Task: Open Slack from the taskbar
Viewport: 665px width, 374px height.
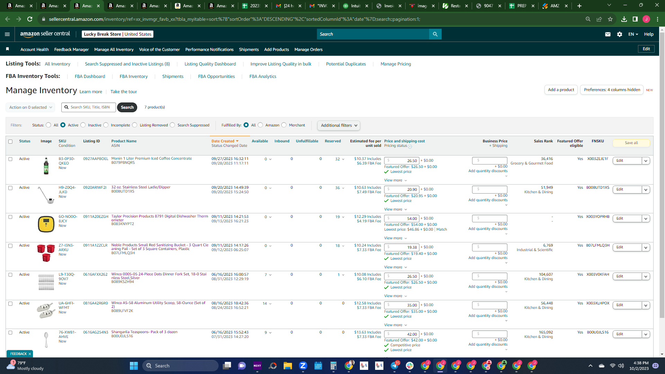Action: pos(410,366)
